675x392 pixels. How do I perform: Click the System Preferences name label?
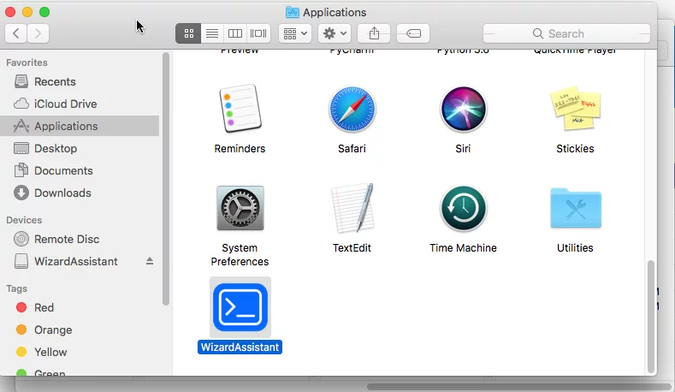[240, 254]
